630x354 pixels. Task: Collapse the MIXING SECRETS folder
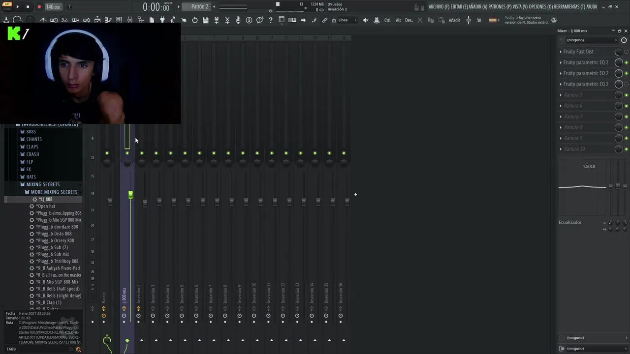[x=43, y=184]
